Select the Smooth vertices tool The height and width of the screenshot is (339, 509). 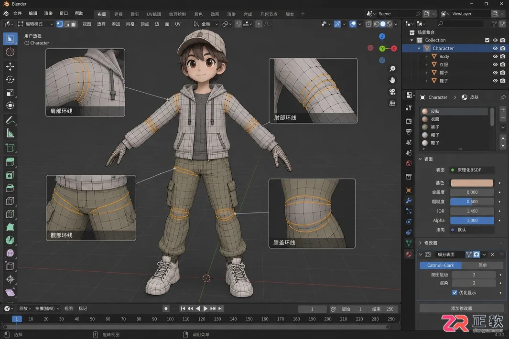[10, 253]
